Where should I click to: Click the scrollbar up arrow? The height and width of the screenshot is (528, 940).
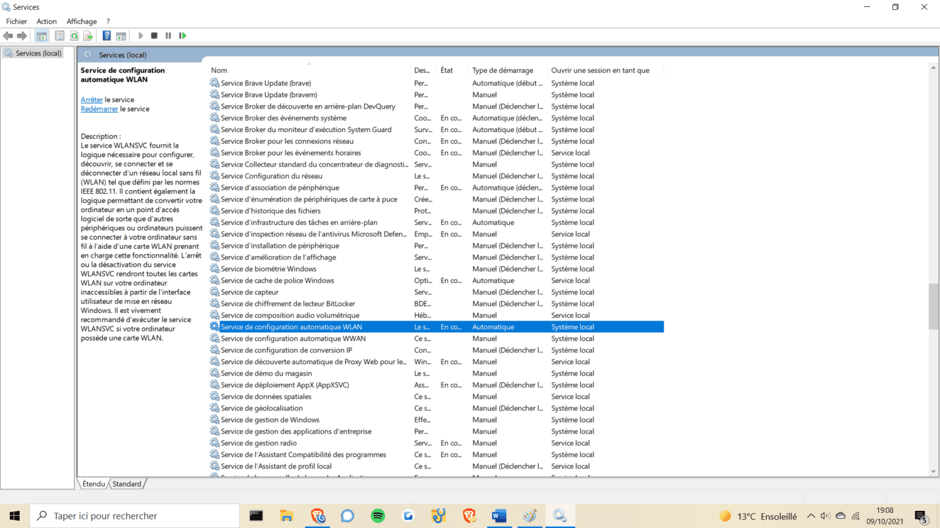pos(933,68)
